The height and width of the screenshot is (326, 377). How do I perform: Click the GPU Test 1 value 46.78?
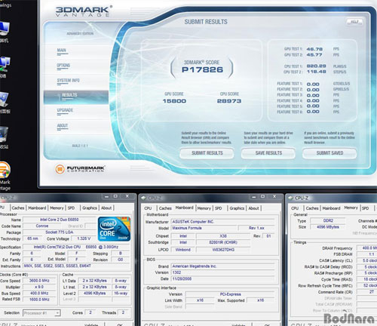coord(314,49)
